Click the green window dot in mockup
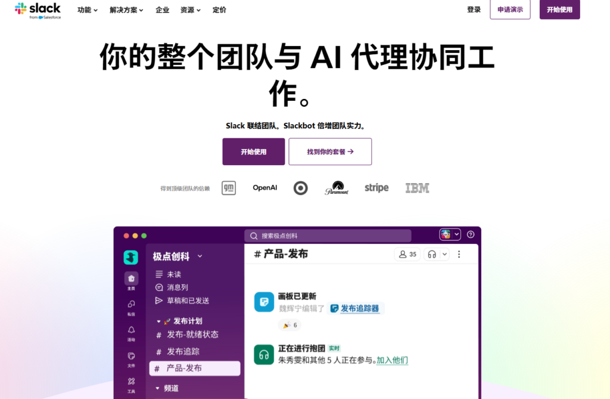This screenshot has width=610, height=399. point(144,236)
